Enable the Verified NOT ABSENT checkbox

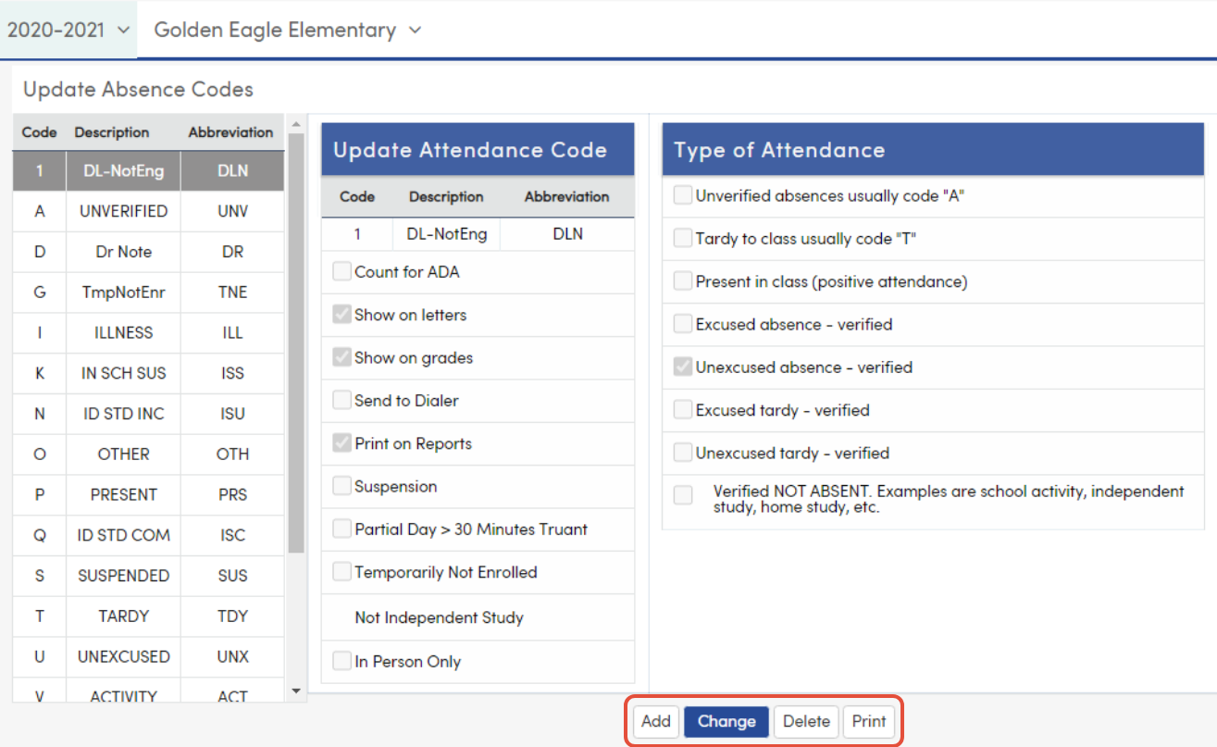coord(682,494)
